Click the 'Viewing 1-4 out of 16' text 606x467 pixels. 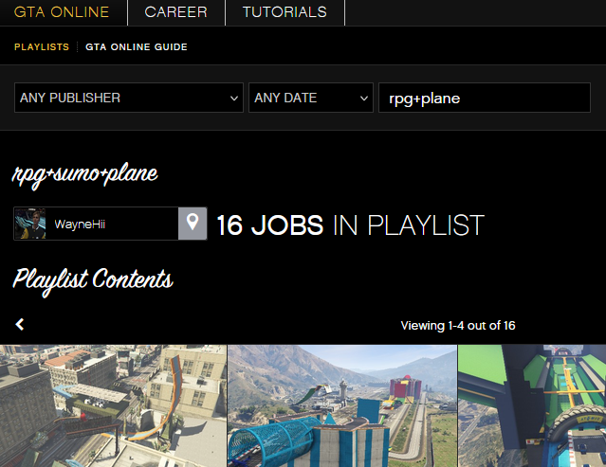point(458,325)
